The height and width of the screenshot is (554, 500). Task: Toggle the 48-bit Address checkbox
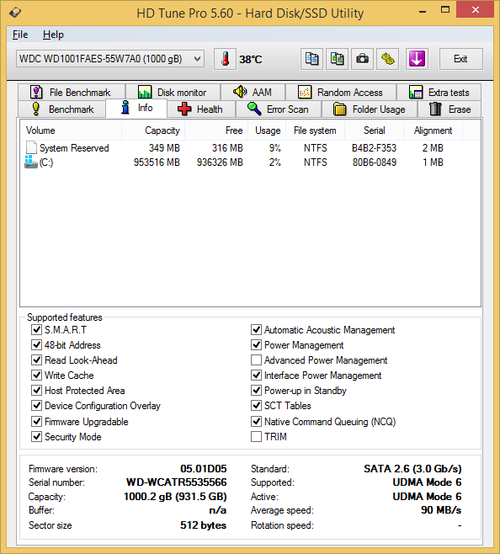click(x=36, y=345)
